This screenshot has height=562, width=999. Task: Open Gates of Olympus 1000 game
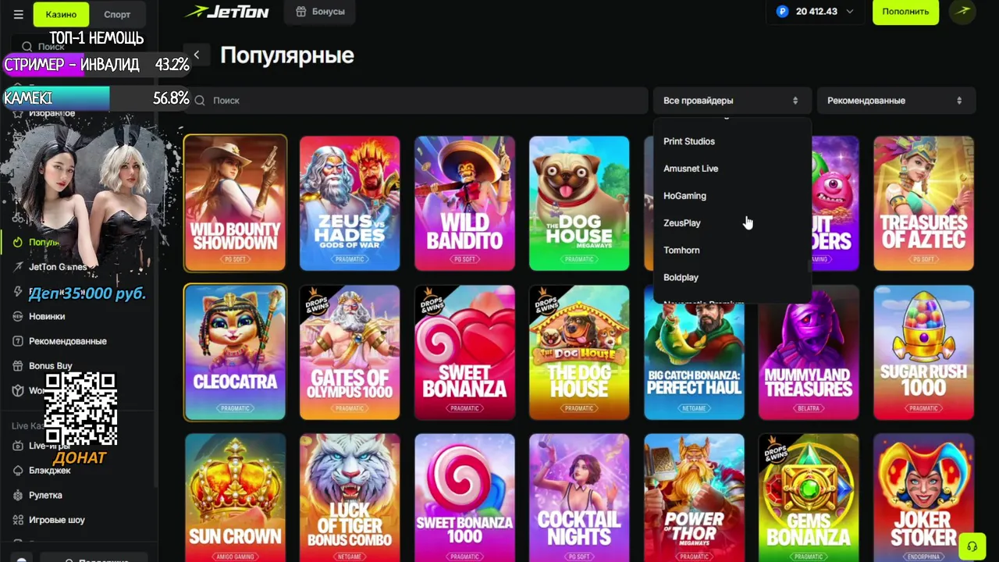350,352
